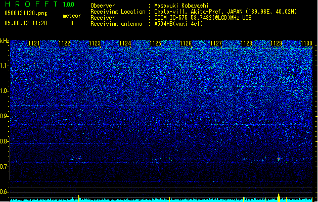Click the yellow power spike near 1122

tap(79, 198)
